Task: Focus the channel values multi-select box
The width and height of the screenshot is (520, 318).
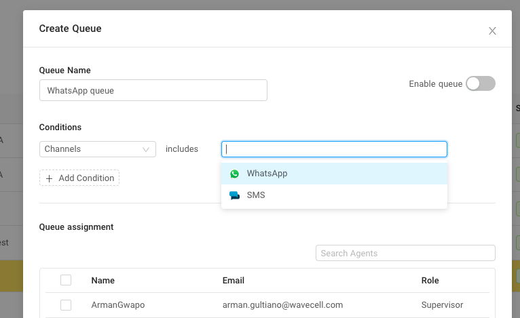Action: pyautogui.click(x=334, y=149)
